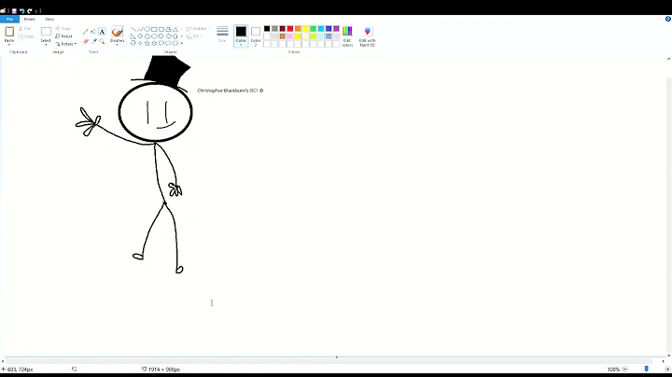This screenshot has height=377, width=672.
Task: Select the Eraser tool
Action: coord(86,42)
